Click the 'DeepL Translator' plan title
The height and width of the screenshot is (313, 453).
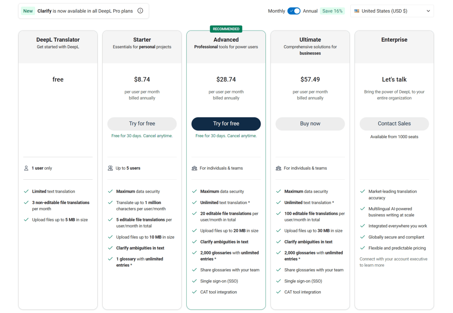tap(58, 39)
